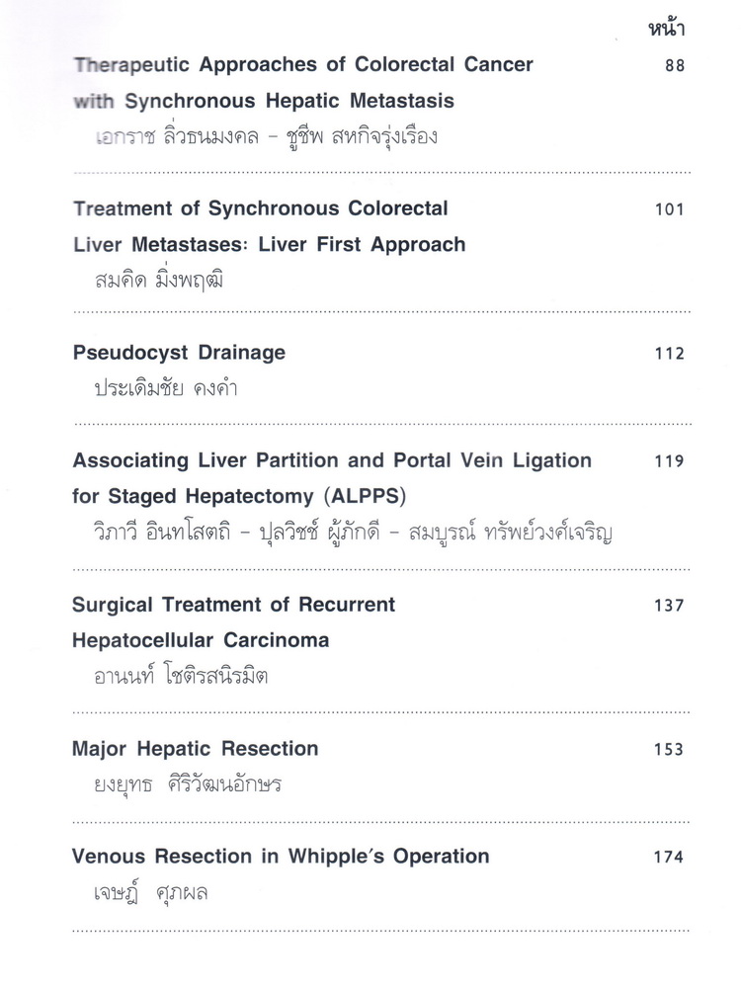Click page number 174

point(669,857)
